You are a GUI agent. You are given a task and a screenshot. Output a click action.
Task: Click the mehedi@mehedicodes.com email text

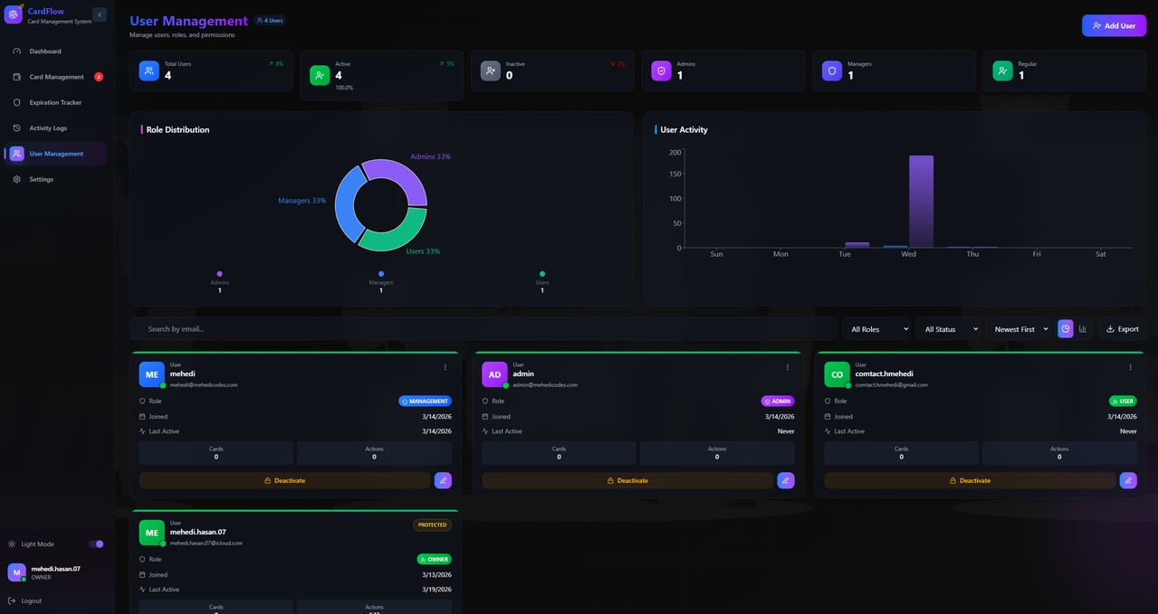(x=204, y=385)
